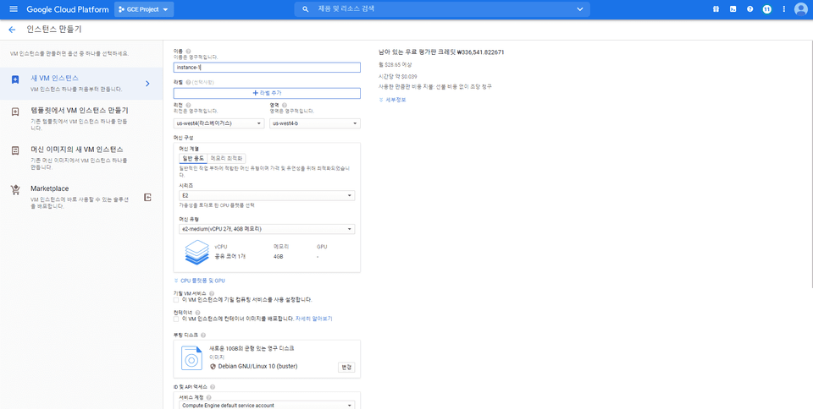Open the series dropdown showing E2
Viewport: 813px width, 409px height.
[x=267, y=195]
